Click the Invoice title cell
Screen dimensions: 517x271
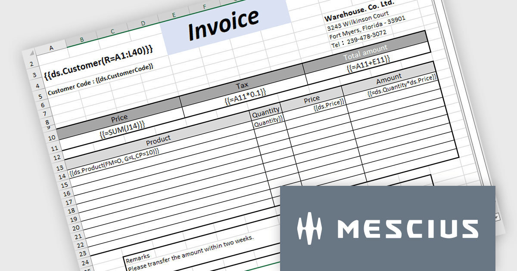coord(224,24)
